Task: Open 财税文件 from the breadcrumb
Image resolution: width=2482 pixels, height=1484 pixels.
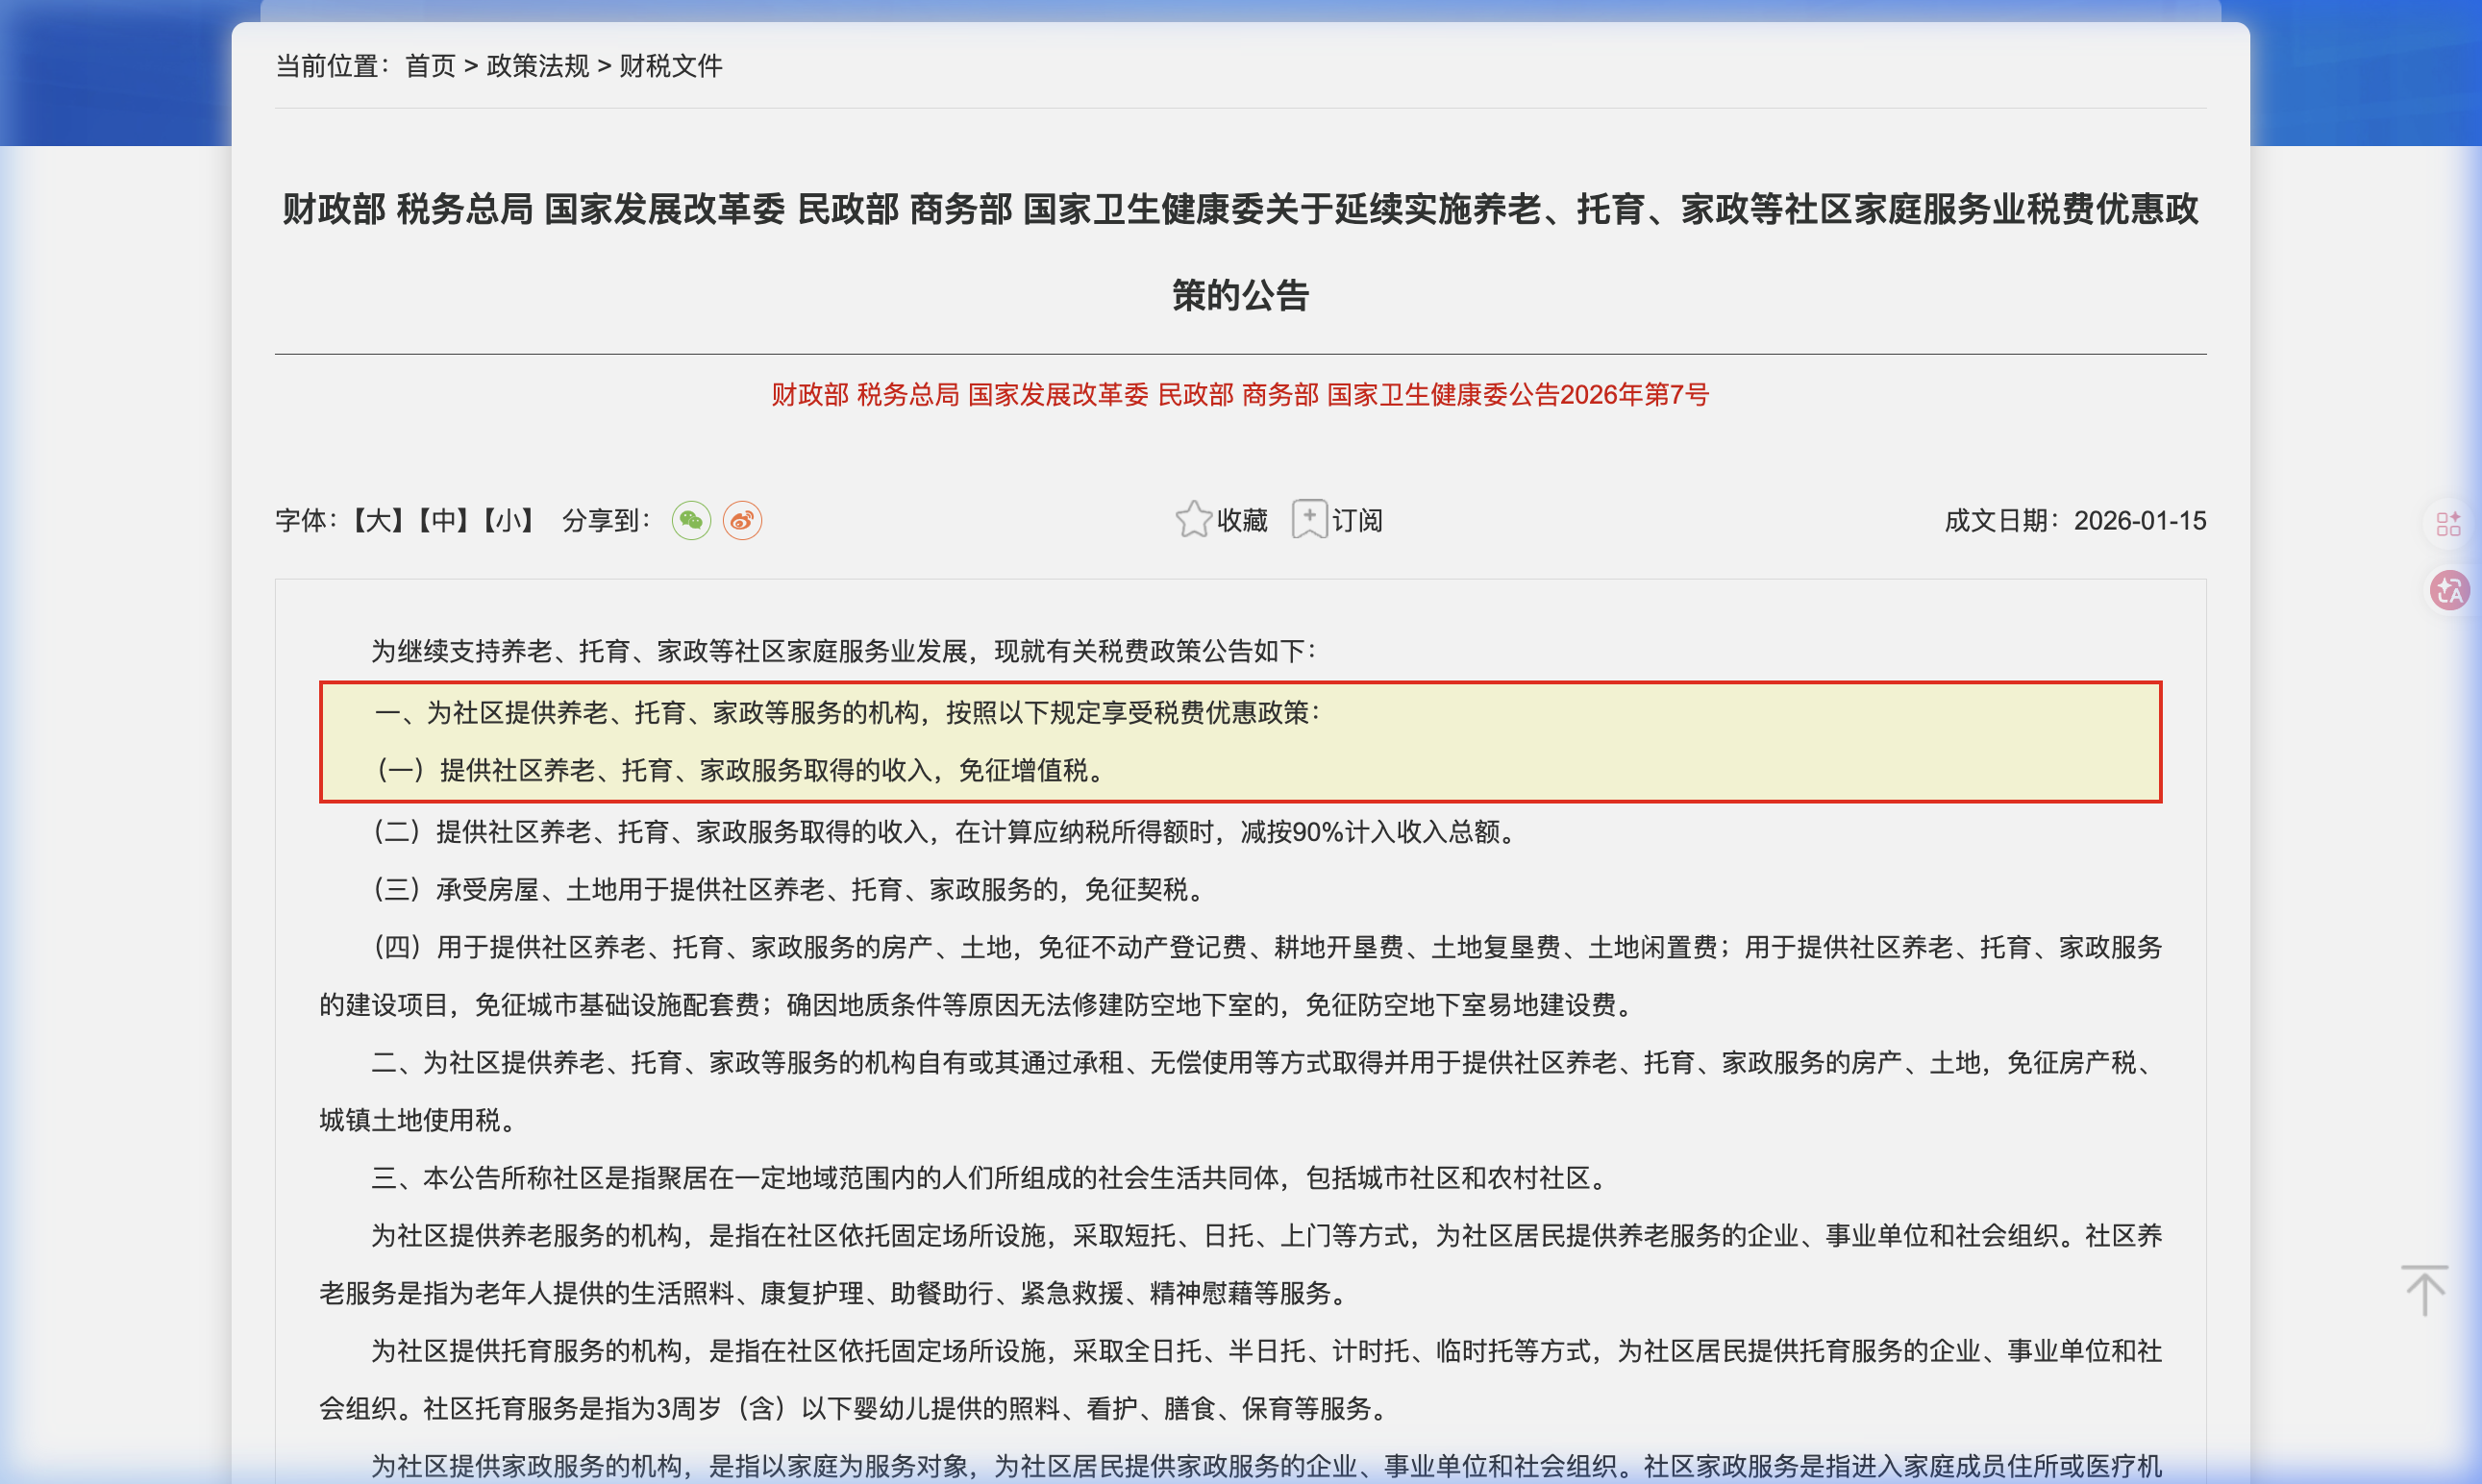Action: coord(671,66)
